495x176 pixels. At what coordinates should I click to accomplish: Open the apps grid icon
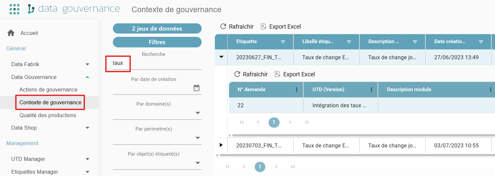click(15, 9)
